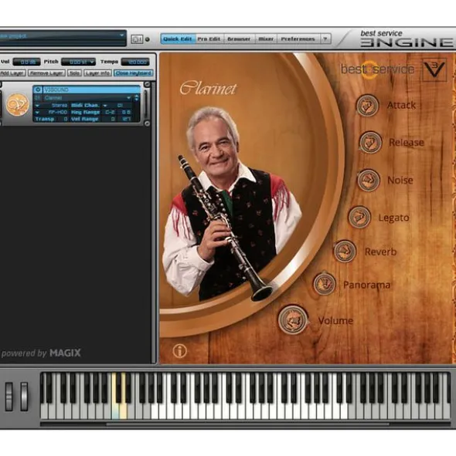Click the clarinet player portrait

click(x=232, y=204)
